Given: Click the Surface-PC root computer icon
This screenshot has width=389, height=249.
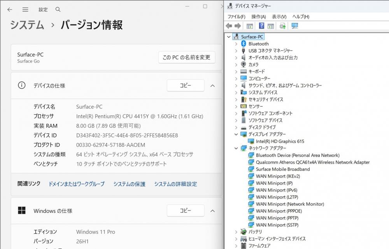Looking at the screenshot, I should 236,37.
